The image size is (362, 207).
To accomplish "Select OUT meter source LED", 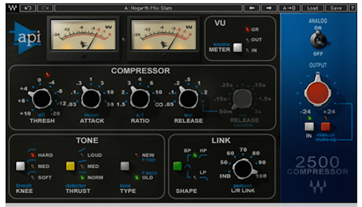I will (x=247, y=40).
